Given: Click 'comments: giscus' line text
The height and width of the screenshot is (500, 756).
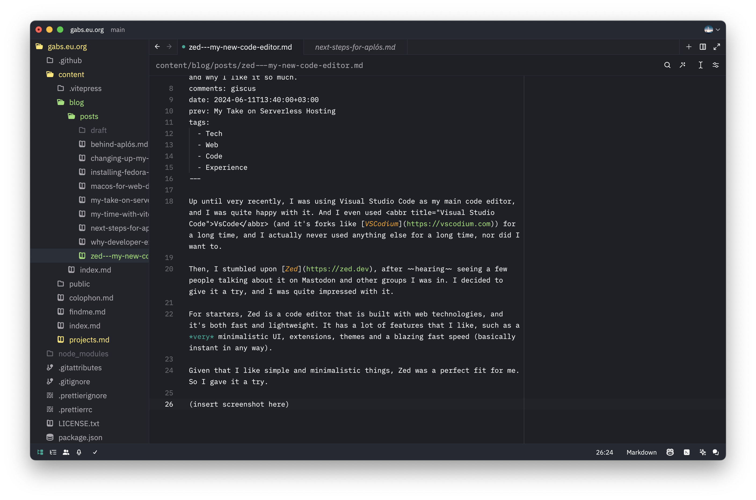Looking at the screenshot, I should [222, 89].
